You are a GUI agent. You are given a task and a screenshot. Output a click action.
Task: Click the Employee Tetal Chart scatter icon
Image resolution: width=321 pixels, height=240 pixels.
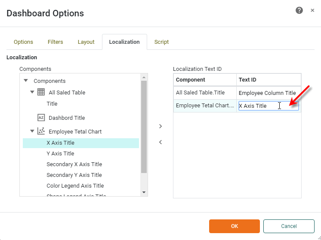tap(41, 131)
